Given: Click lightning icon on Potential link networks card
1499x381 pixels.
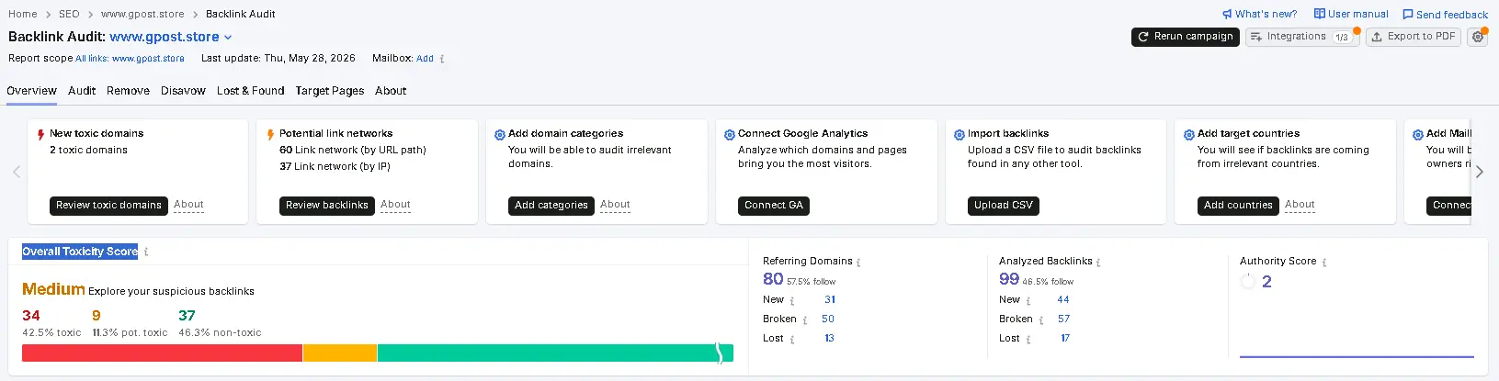Looking at the screenshot, I should tap(270, 135).
